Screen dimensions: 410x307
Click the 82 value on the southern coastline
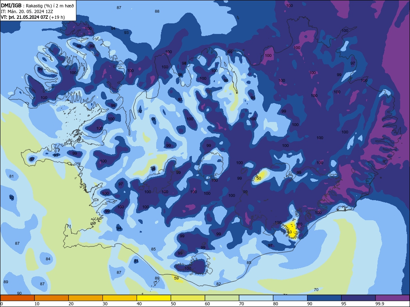click(219, 284)
